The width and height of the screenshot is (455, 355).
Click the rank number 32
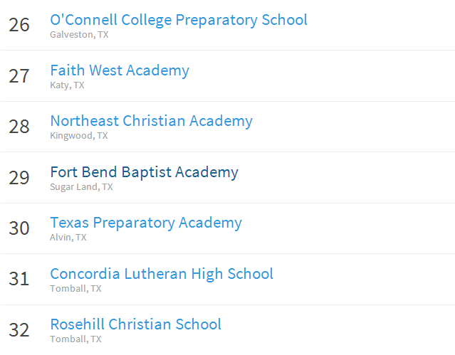(x=19, y=330)
